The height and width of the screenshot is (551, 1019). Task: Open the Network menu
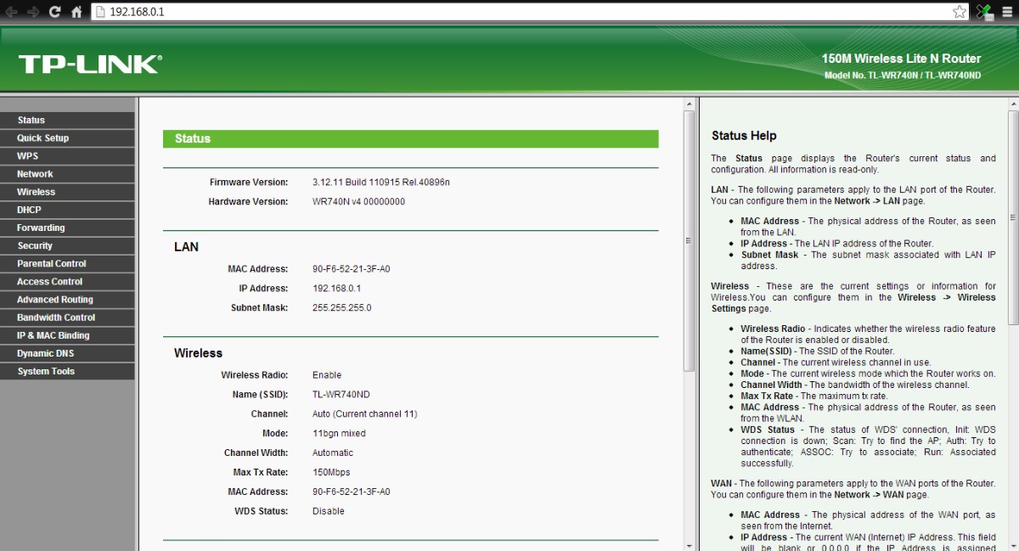(x=67, y=174)
